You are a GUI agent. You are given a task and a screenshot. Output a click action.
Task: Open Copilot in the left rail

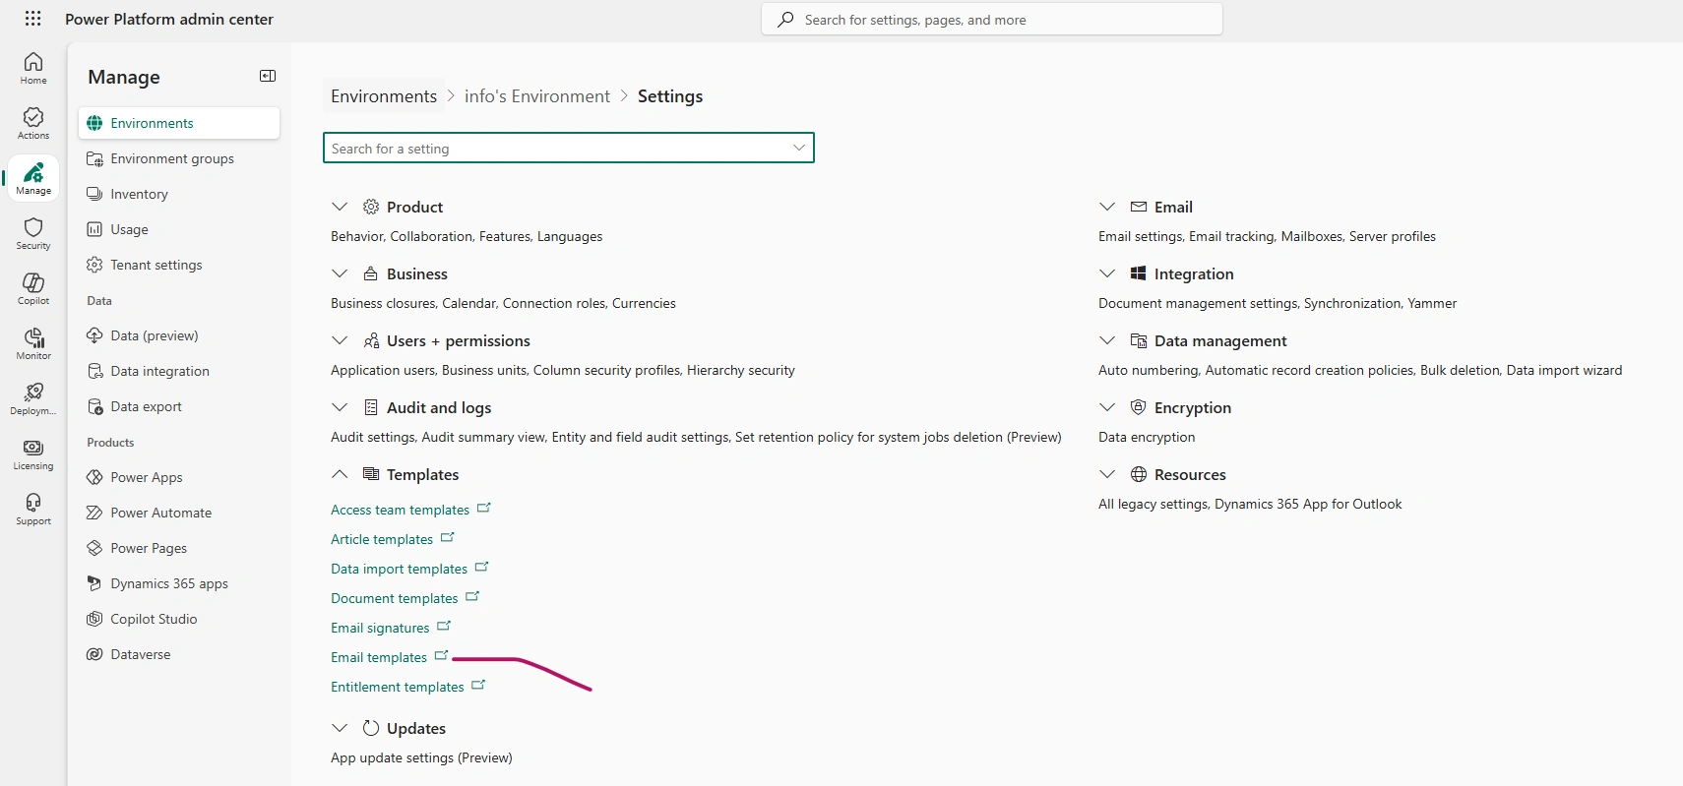pos(33,289)
